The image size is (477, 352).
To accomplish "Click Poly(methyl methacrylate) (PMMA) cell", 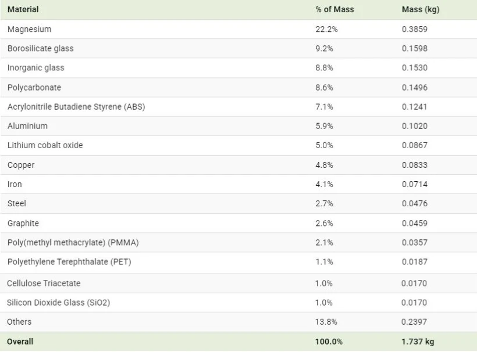I will (73, 242).
